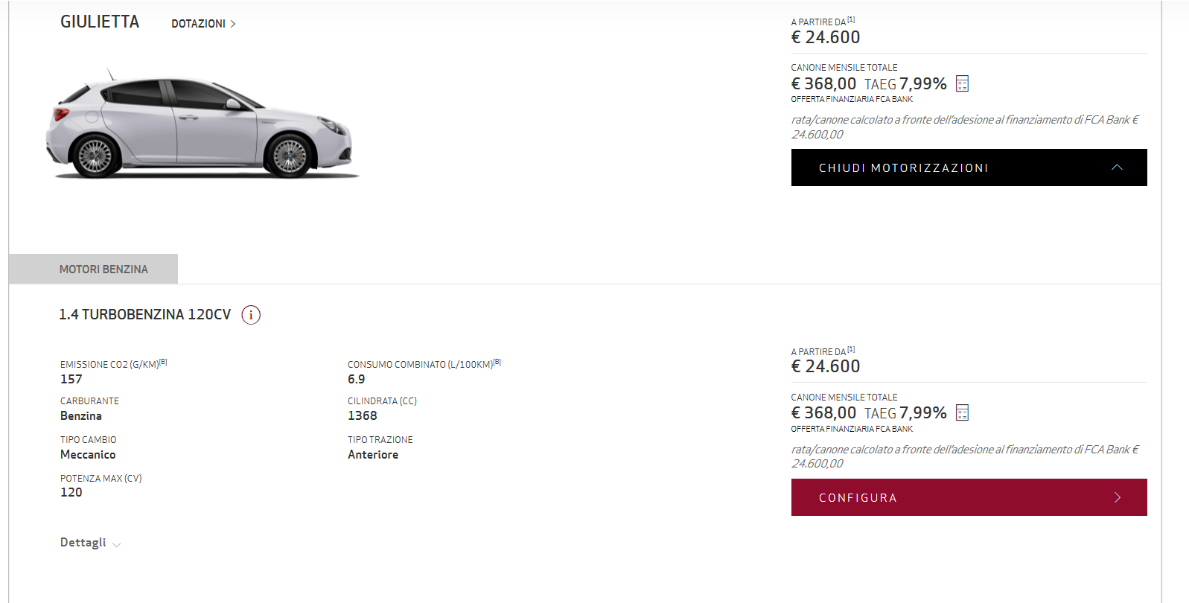Open the top finance calculator icon next to TAEG 7,99%
Screen dimensions: 1189x603
(x=962, y=83)
